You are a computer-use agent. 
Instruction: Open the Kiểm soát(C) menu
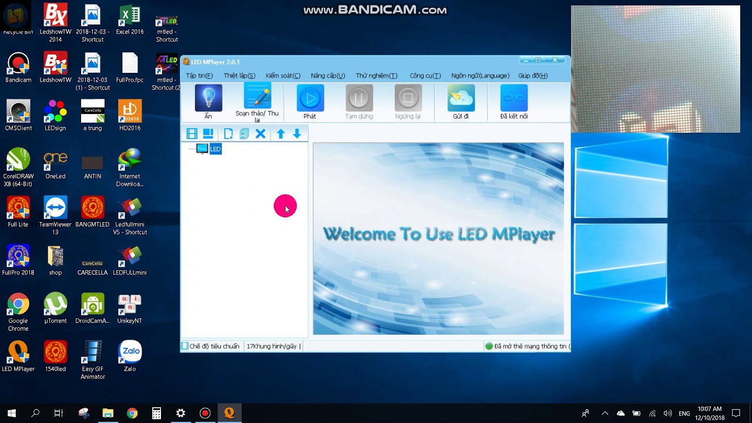pyautogui.click(x=283, y=76)
